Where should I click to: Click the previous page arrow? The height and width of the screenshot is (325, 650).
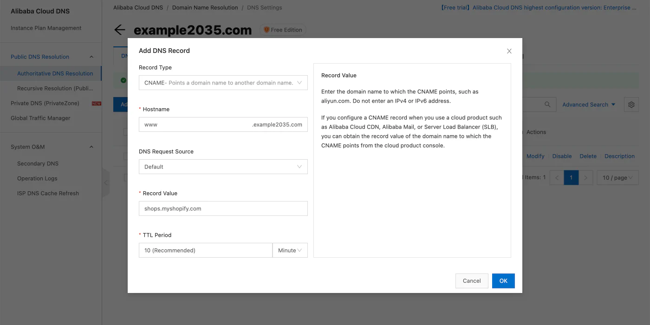pyautogui.click(x=557, y=177)
